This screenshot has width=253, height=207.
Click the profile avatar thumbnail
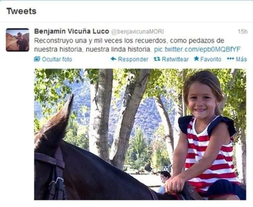click(18, 40)
